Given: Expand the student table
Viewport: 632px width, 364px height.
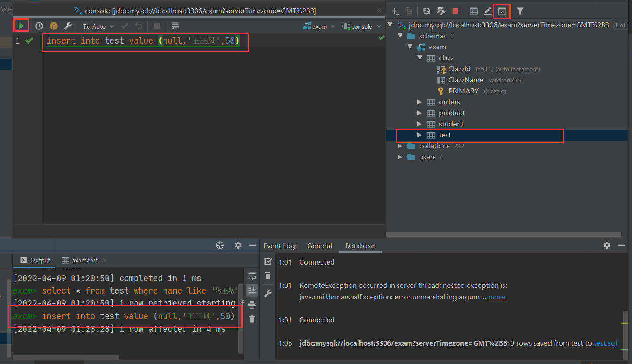Looking at the screenshot, I should pyautogui.click(x=420, y=124).
